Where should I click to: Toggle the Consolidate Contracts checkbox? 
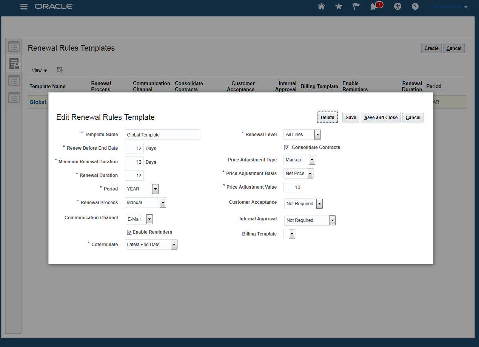287,147
